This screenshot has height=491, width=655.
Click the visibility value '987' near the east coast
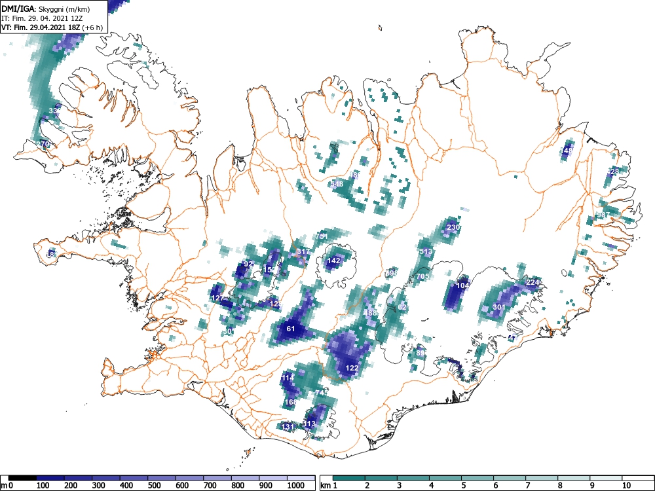603,215
